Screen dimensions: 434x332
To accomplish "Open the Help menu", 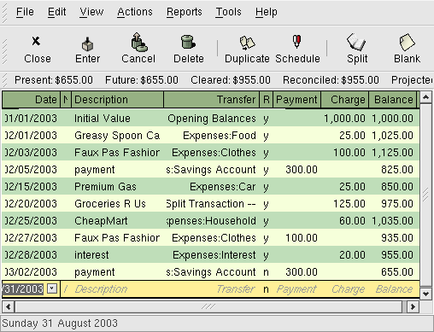I will coord(267,12).
